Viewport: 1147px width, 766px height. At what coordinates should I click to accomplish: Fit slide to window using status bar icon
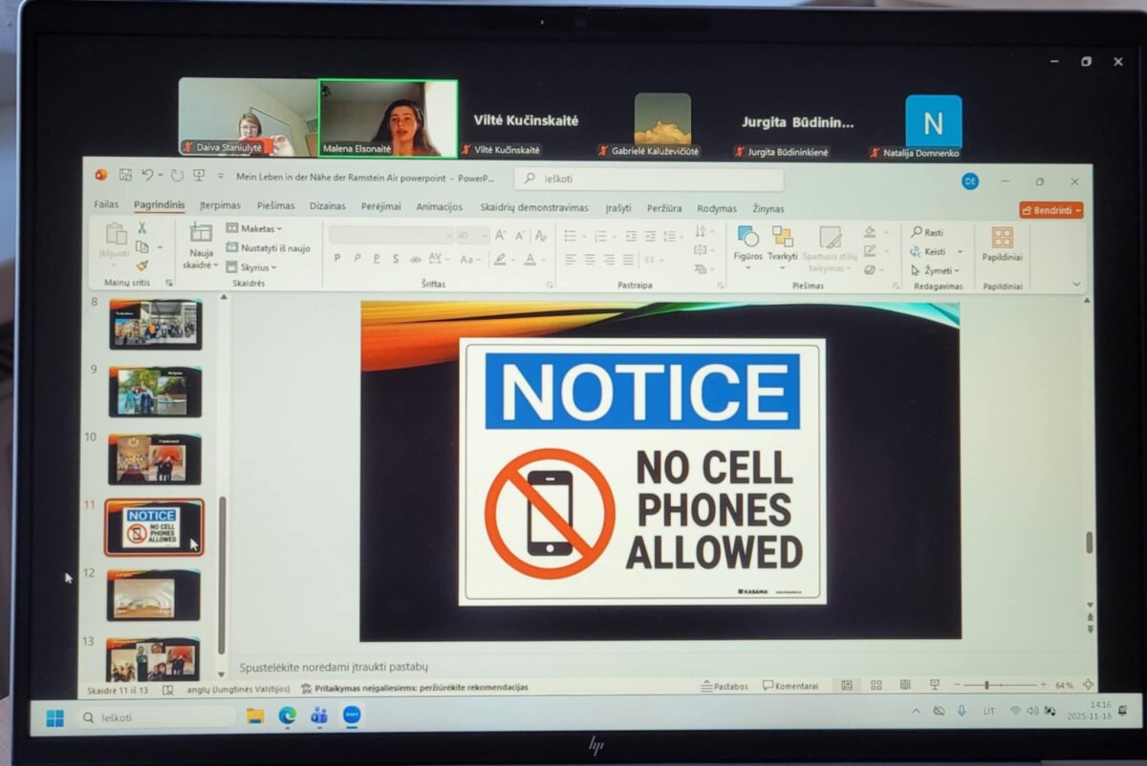pyautogui.click(x=1088, y=686)
